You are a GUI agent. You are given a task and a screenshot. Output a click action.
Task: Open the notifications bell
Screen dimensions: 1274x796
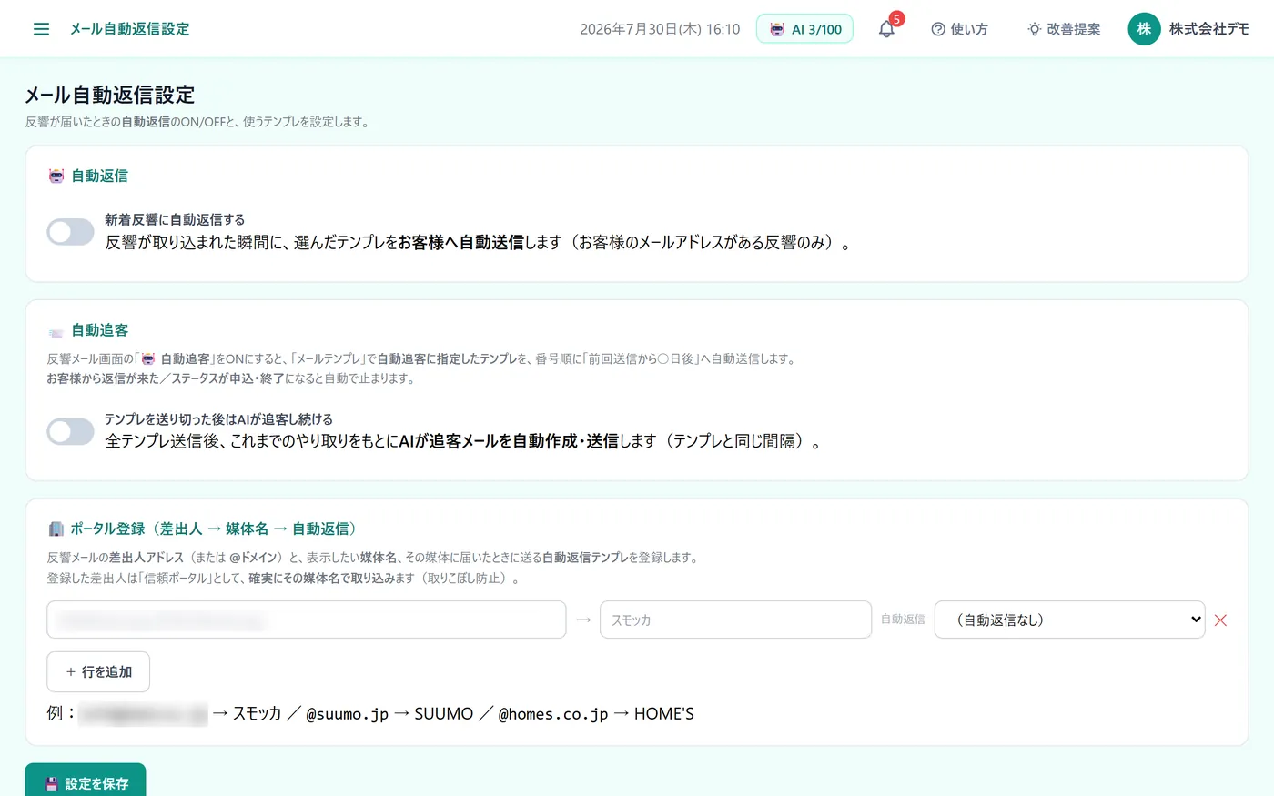click(886, 29)
